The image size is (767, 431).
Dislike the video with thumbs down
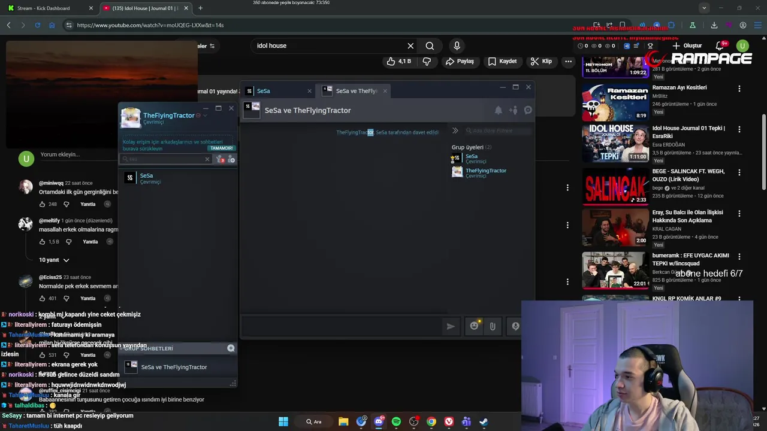coord(427,61)
